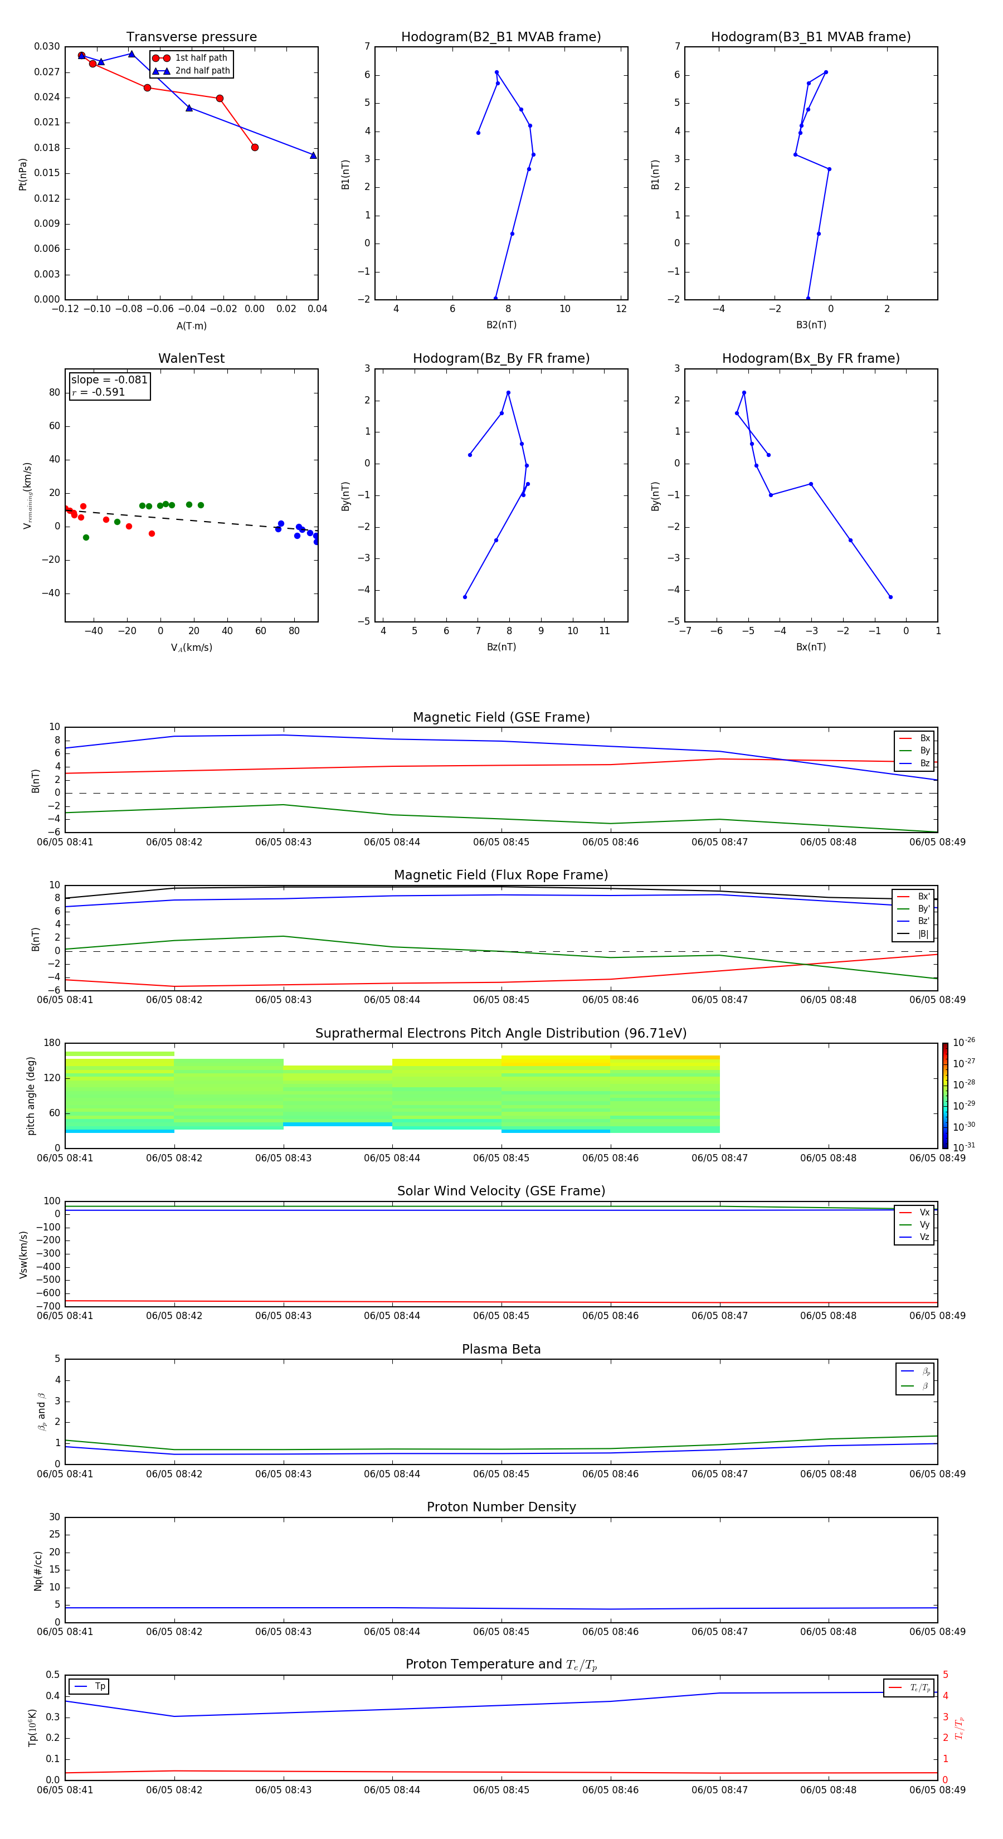The height and width of the screenshot is (1839, 1003).
Task: Click the 'Pt(nPa)' y-axis label
Action: click(x=23, y=173)
